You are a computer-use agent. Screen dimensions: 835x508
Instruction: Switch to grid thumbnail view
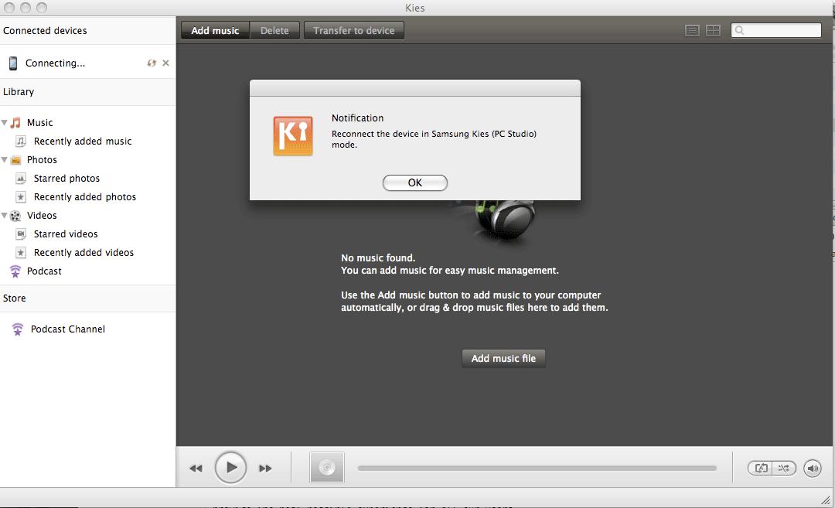click(x=713, y=30)
